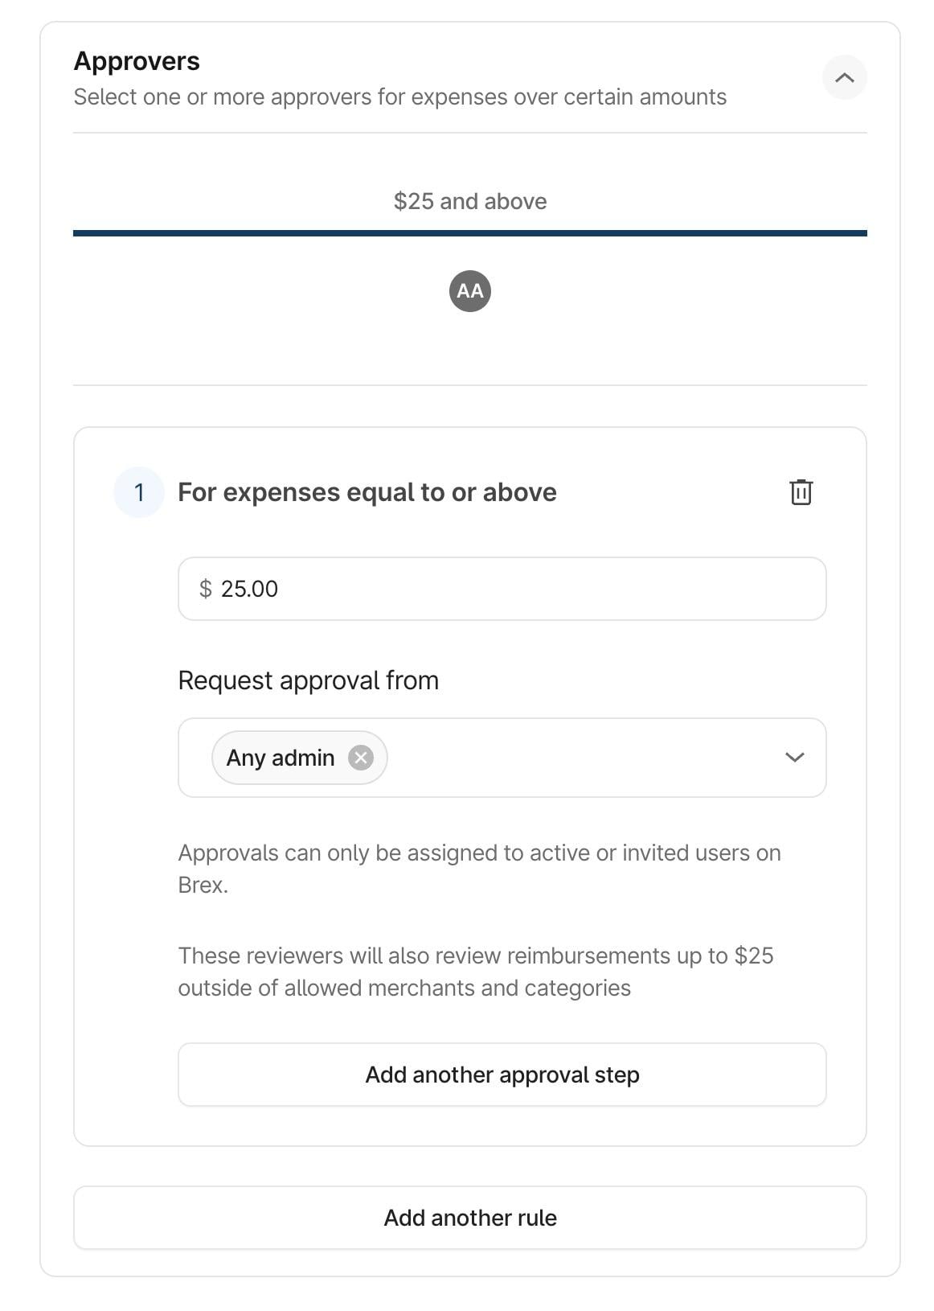Click the AA approver avatar
Viewport: 934px width, 1311px height.
click(470, 291)
